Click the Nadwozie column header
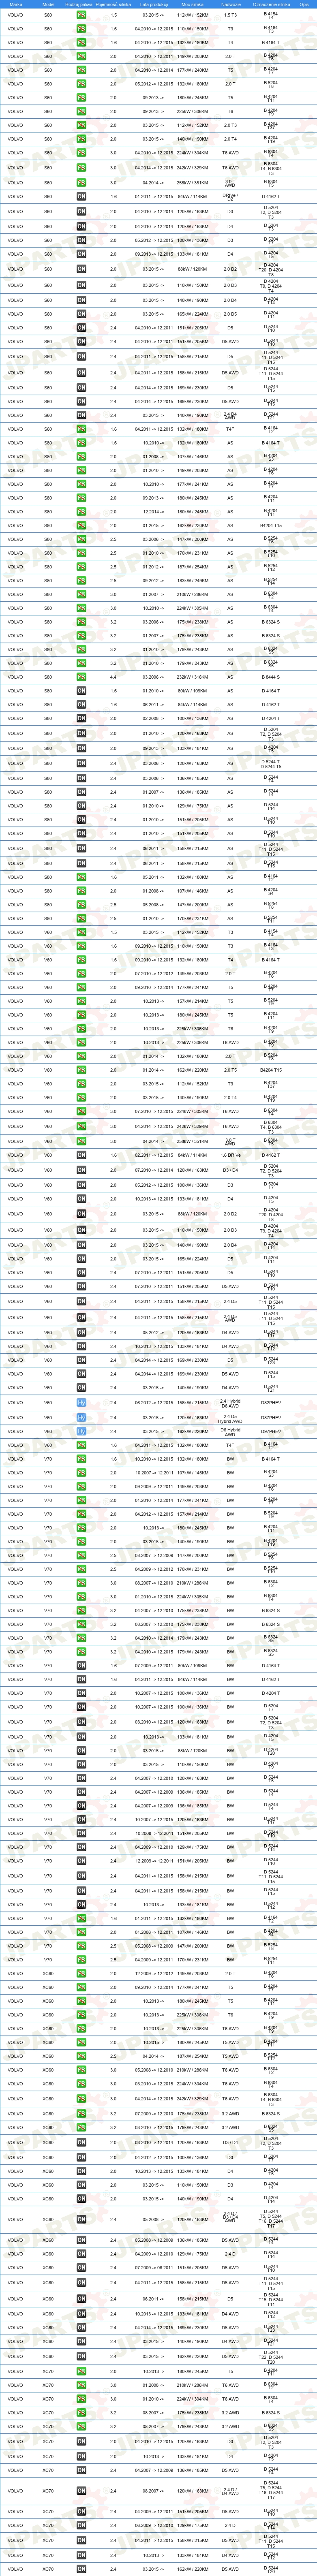This screenshot has height=2576, width=317. coord(231,4)
